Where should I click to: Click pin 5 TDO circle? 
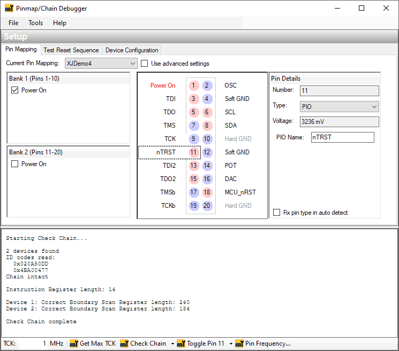click(x=193, y=112)
